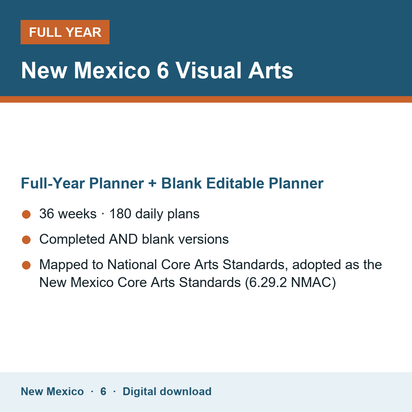Viewport: 412px width, 412px height.
Task: Click the orange FULL YEAR badge
Action: [65, 32]
